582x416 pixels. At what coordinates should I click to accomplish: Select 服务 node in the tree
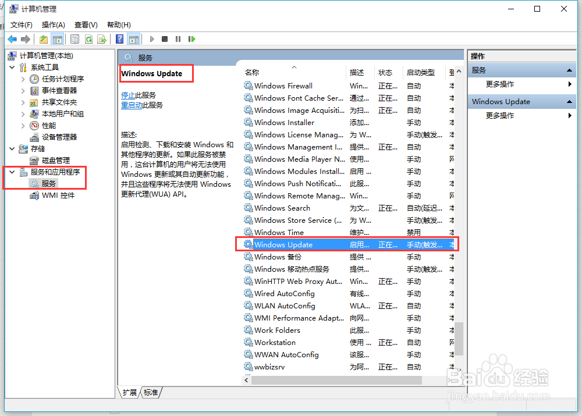(x=49, y=184)
